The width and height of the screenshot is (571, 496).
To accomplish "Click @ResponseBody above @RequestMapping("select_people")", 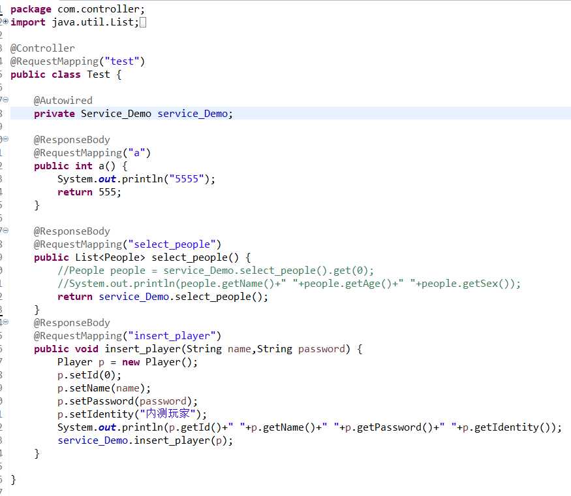I will pyautogui.click(x=72, y=231).
